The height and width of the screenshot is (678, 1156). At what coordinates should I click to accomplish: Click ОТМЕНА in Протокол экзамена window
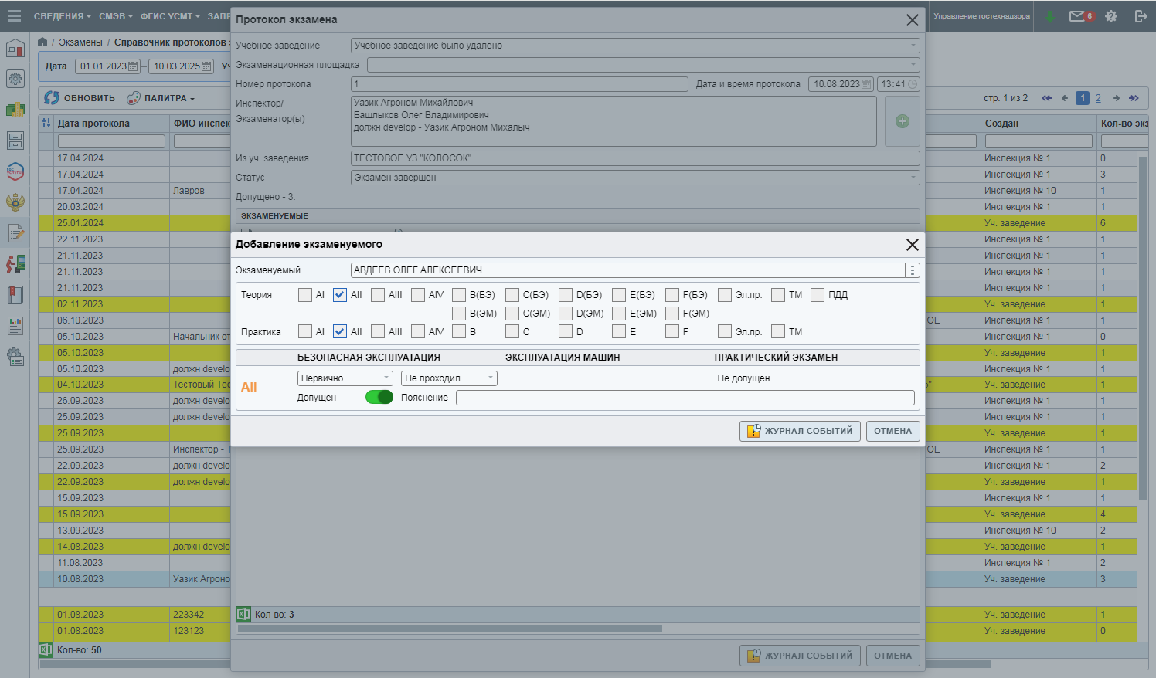[x=893, y=656]
